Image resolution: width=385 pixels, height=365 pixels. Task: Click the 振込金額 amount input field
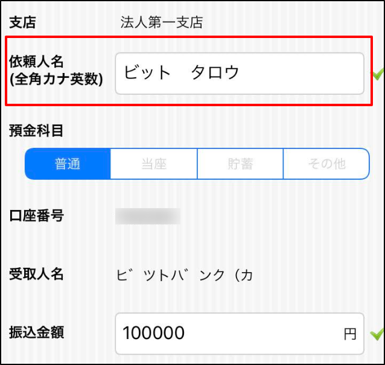point(240,334)
